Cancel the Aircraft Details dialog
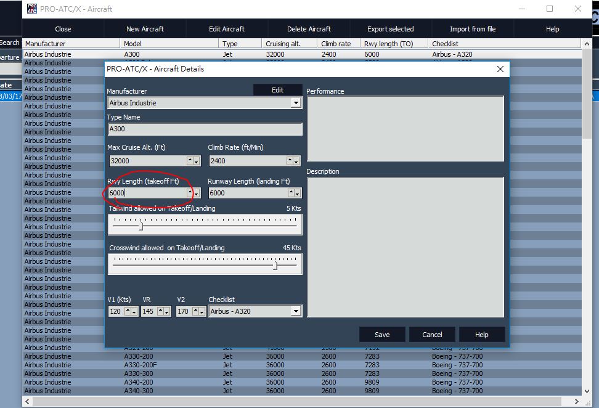 (x=432, y=335)
